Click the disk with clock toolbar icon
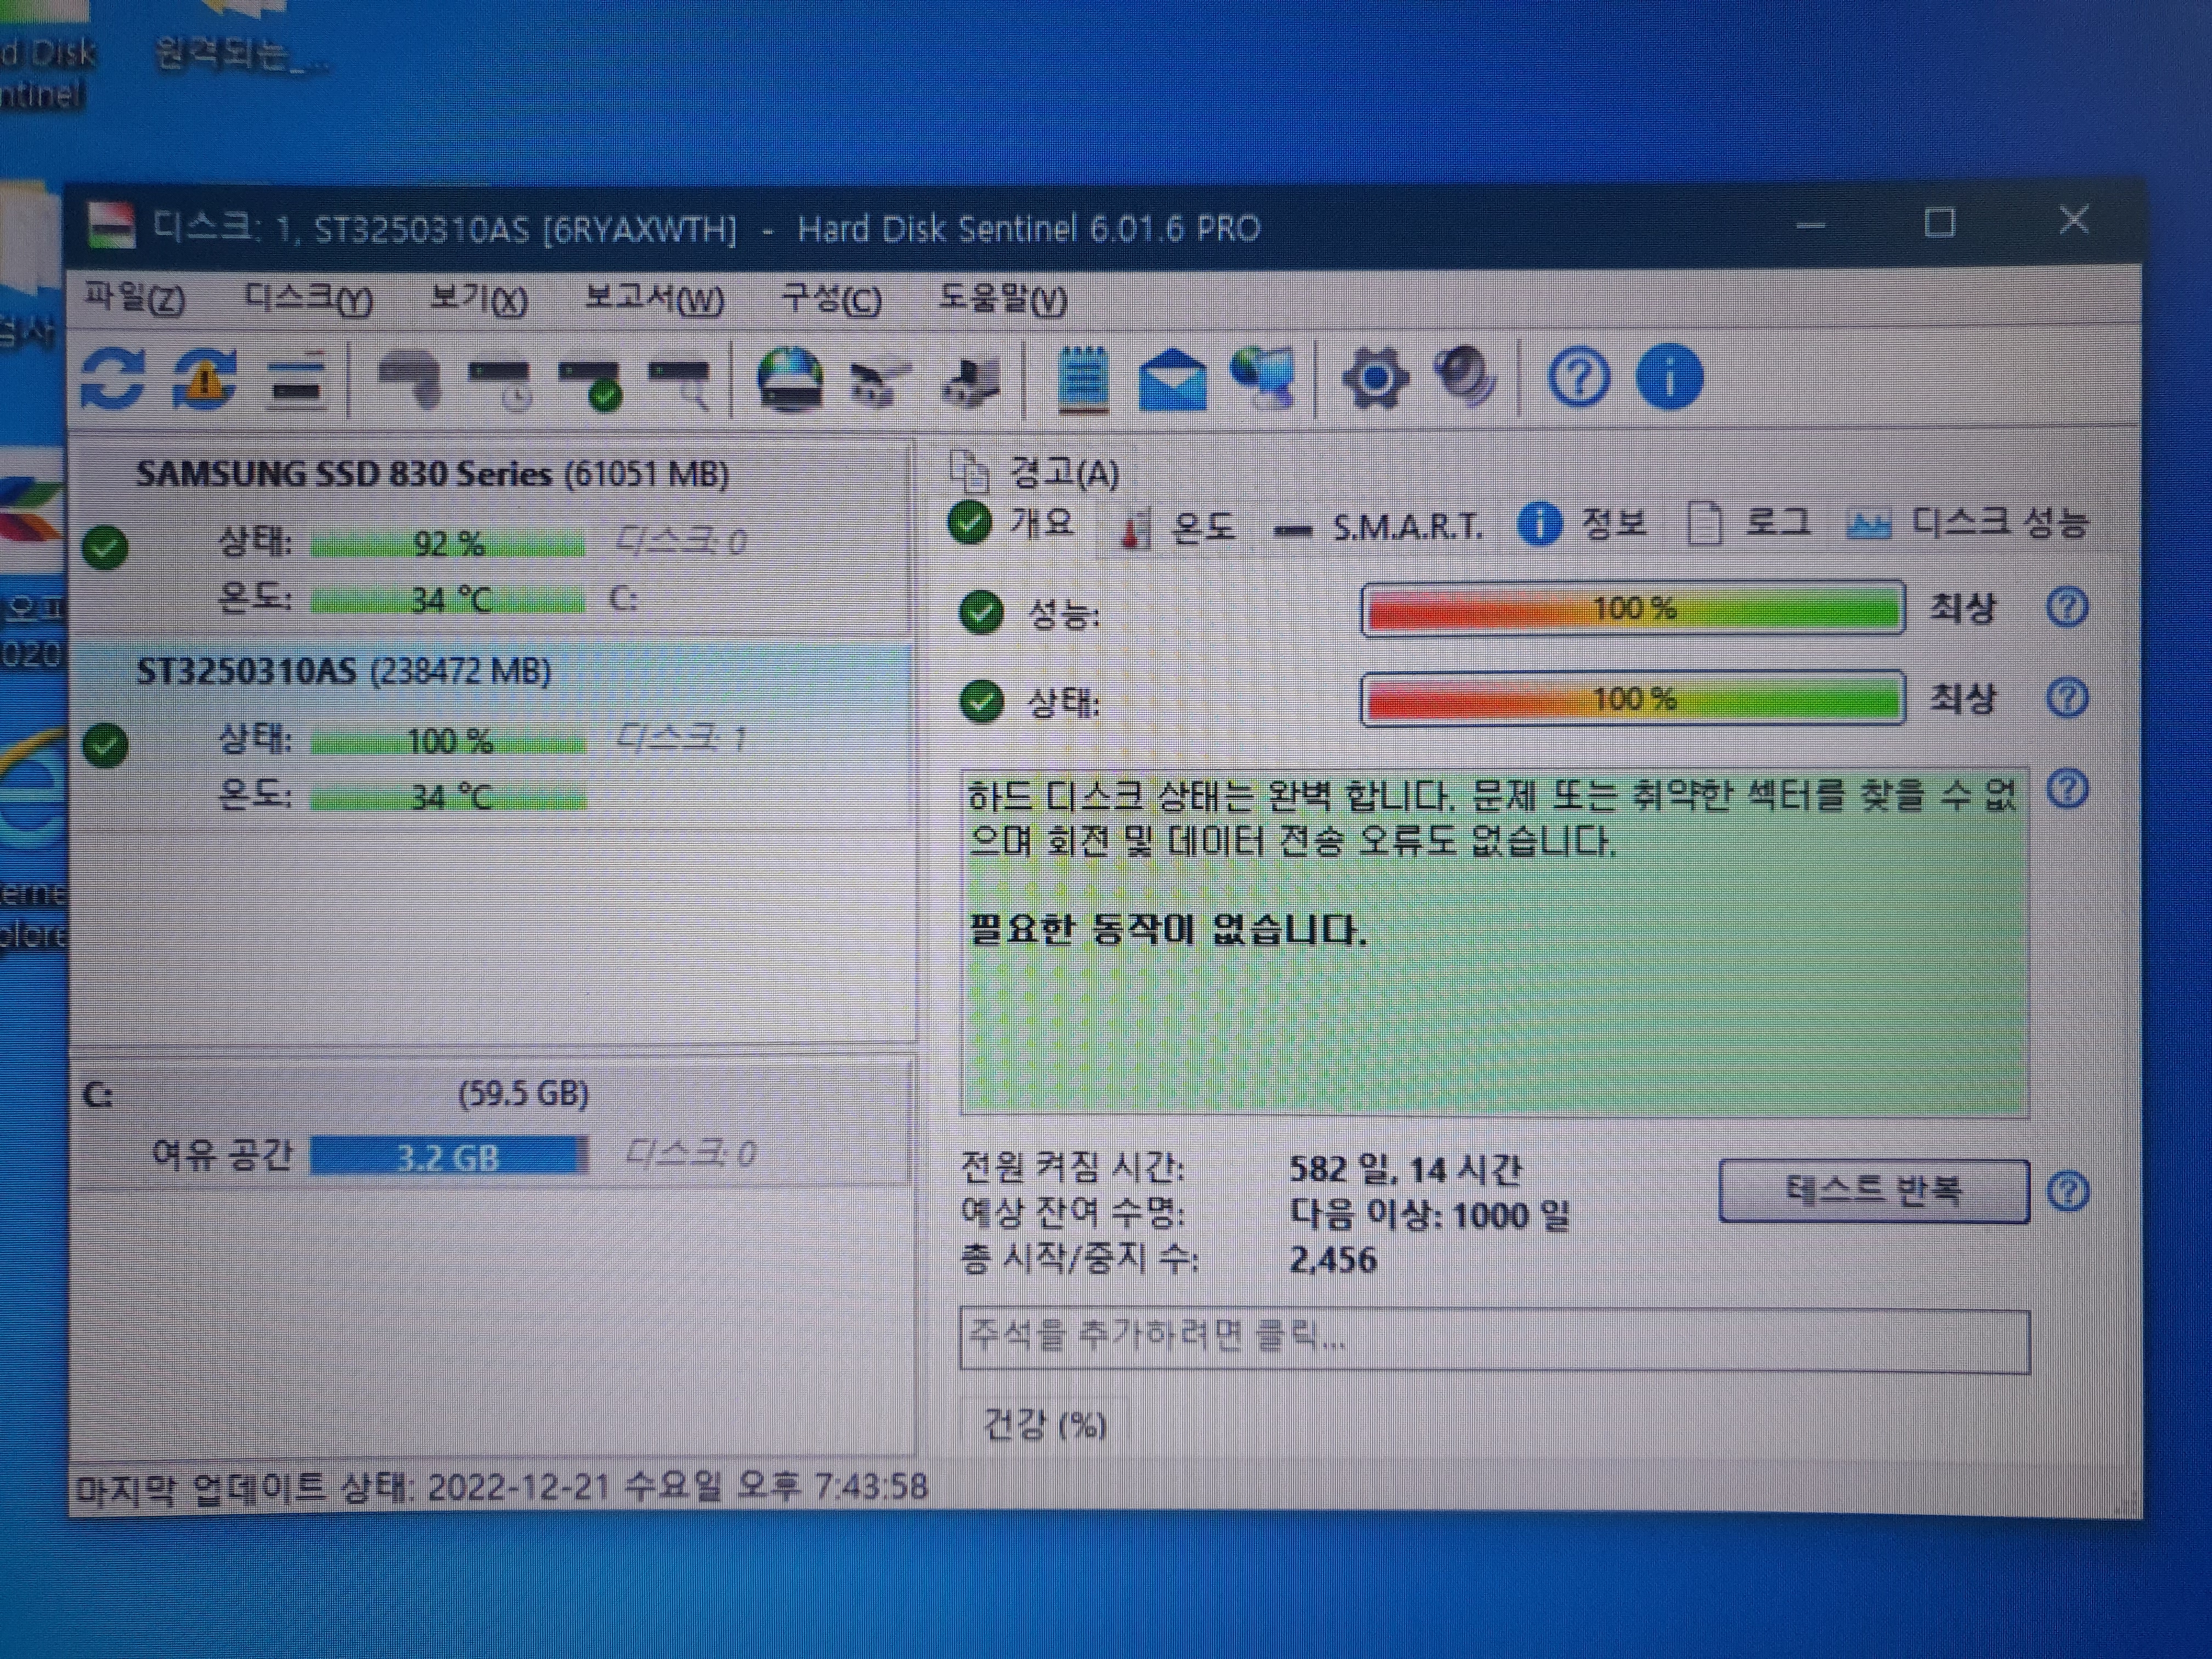 [500, 383]
